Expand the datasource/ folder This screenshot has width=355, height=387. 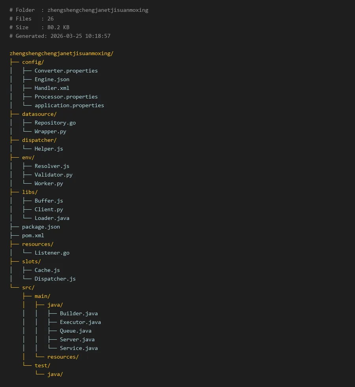(39, 114)
